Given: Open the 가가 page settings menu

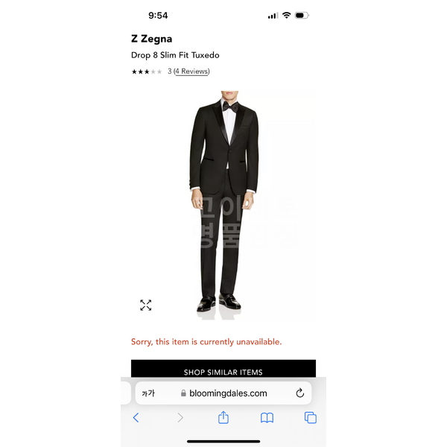Looking at the screenshot, I should pyautogui.click(x=148, y=393).
